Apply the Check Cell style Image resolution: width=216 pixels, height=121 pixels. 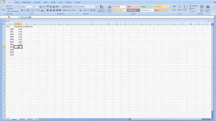click(x=133, y=10)
